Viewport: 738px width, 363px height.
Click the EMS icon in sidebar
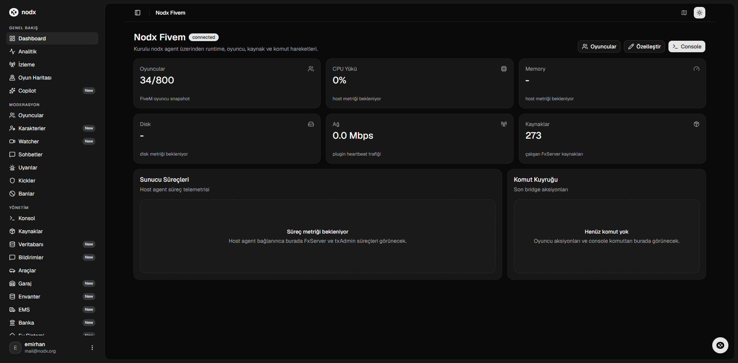(12, 310)
